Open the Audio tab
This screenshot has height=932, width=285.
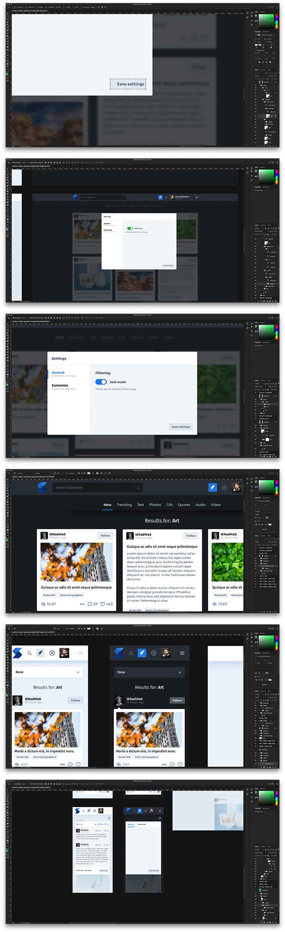[201, 504]
